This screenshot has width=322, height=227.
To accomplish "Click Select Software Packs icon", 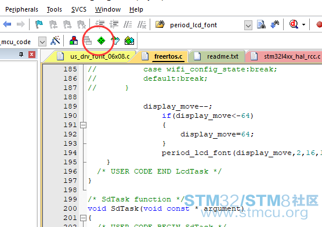I will pyautogui.click(x=115, y=41).
